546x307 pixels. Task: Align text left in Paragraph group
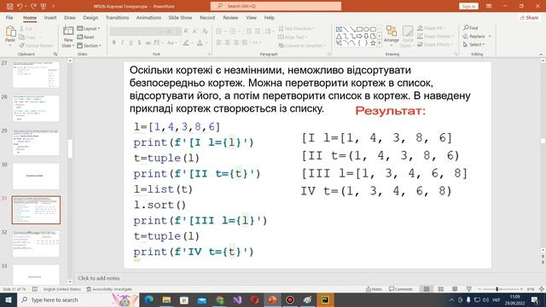coord(218,43)
